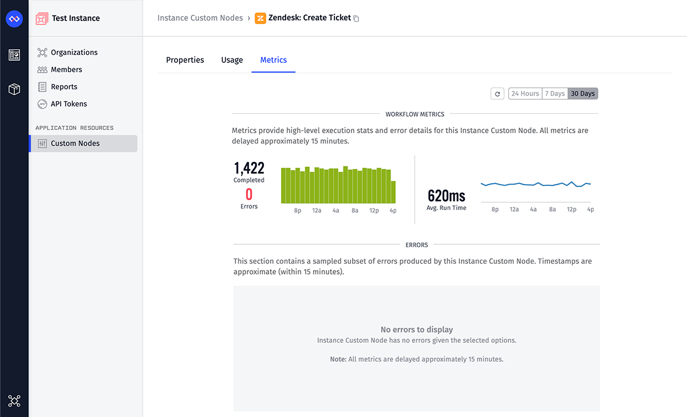Click the Test Instance title
Viewport: 687px width, 417px height.
[76, 18]
